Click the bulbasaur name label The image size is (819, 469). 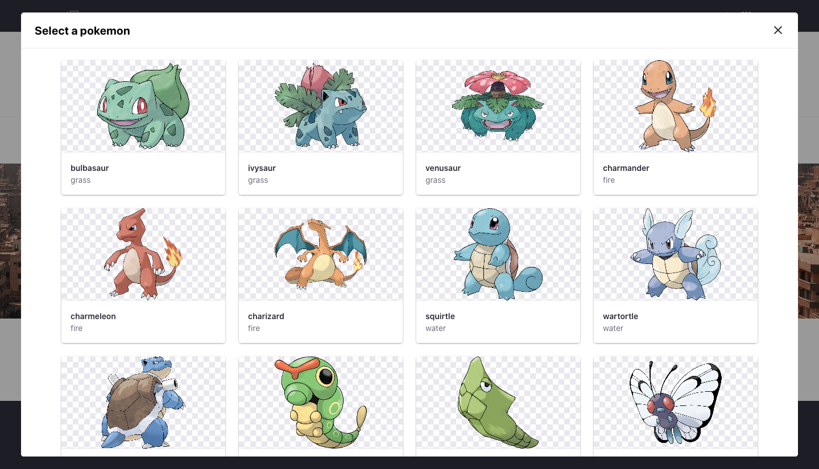click(x=90, y=168)
